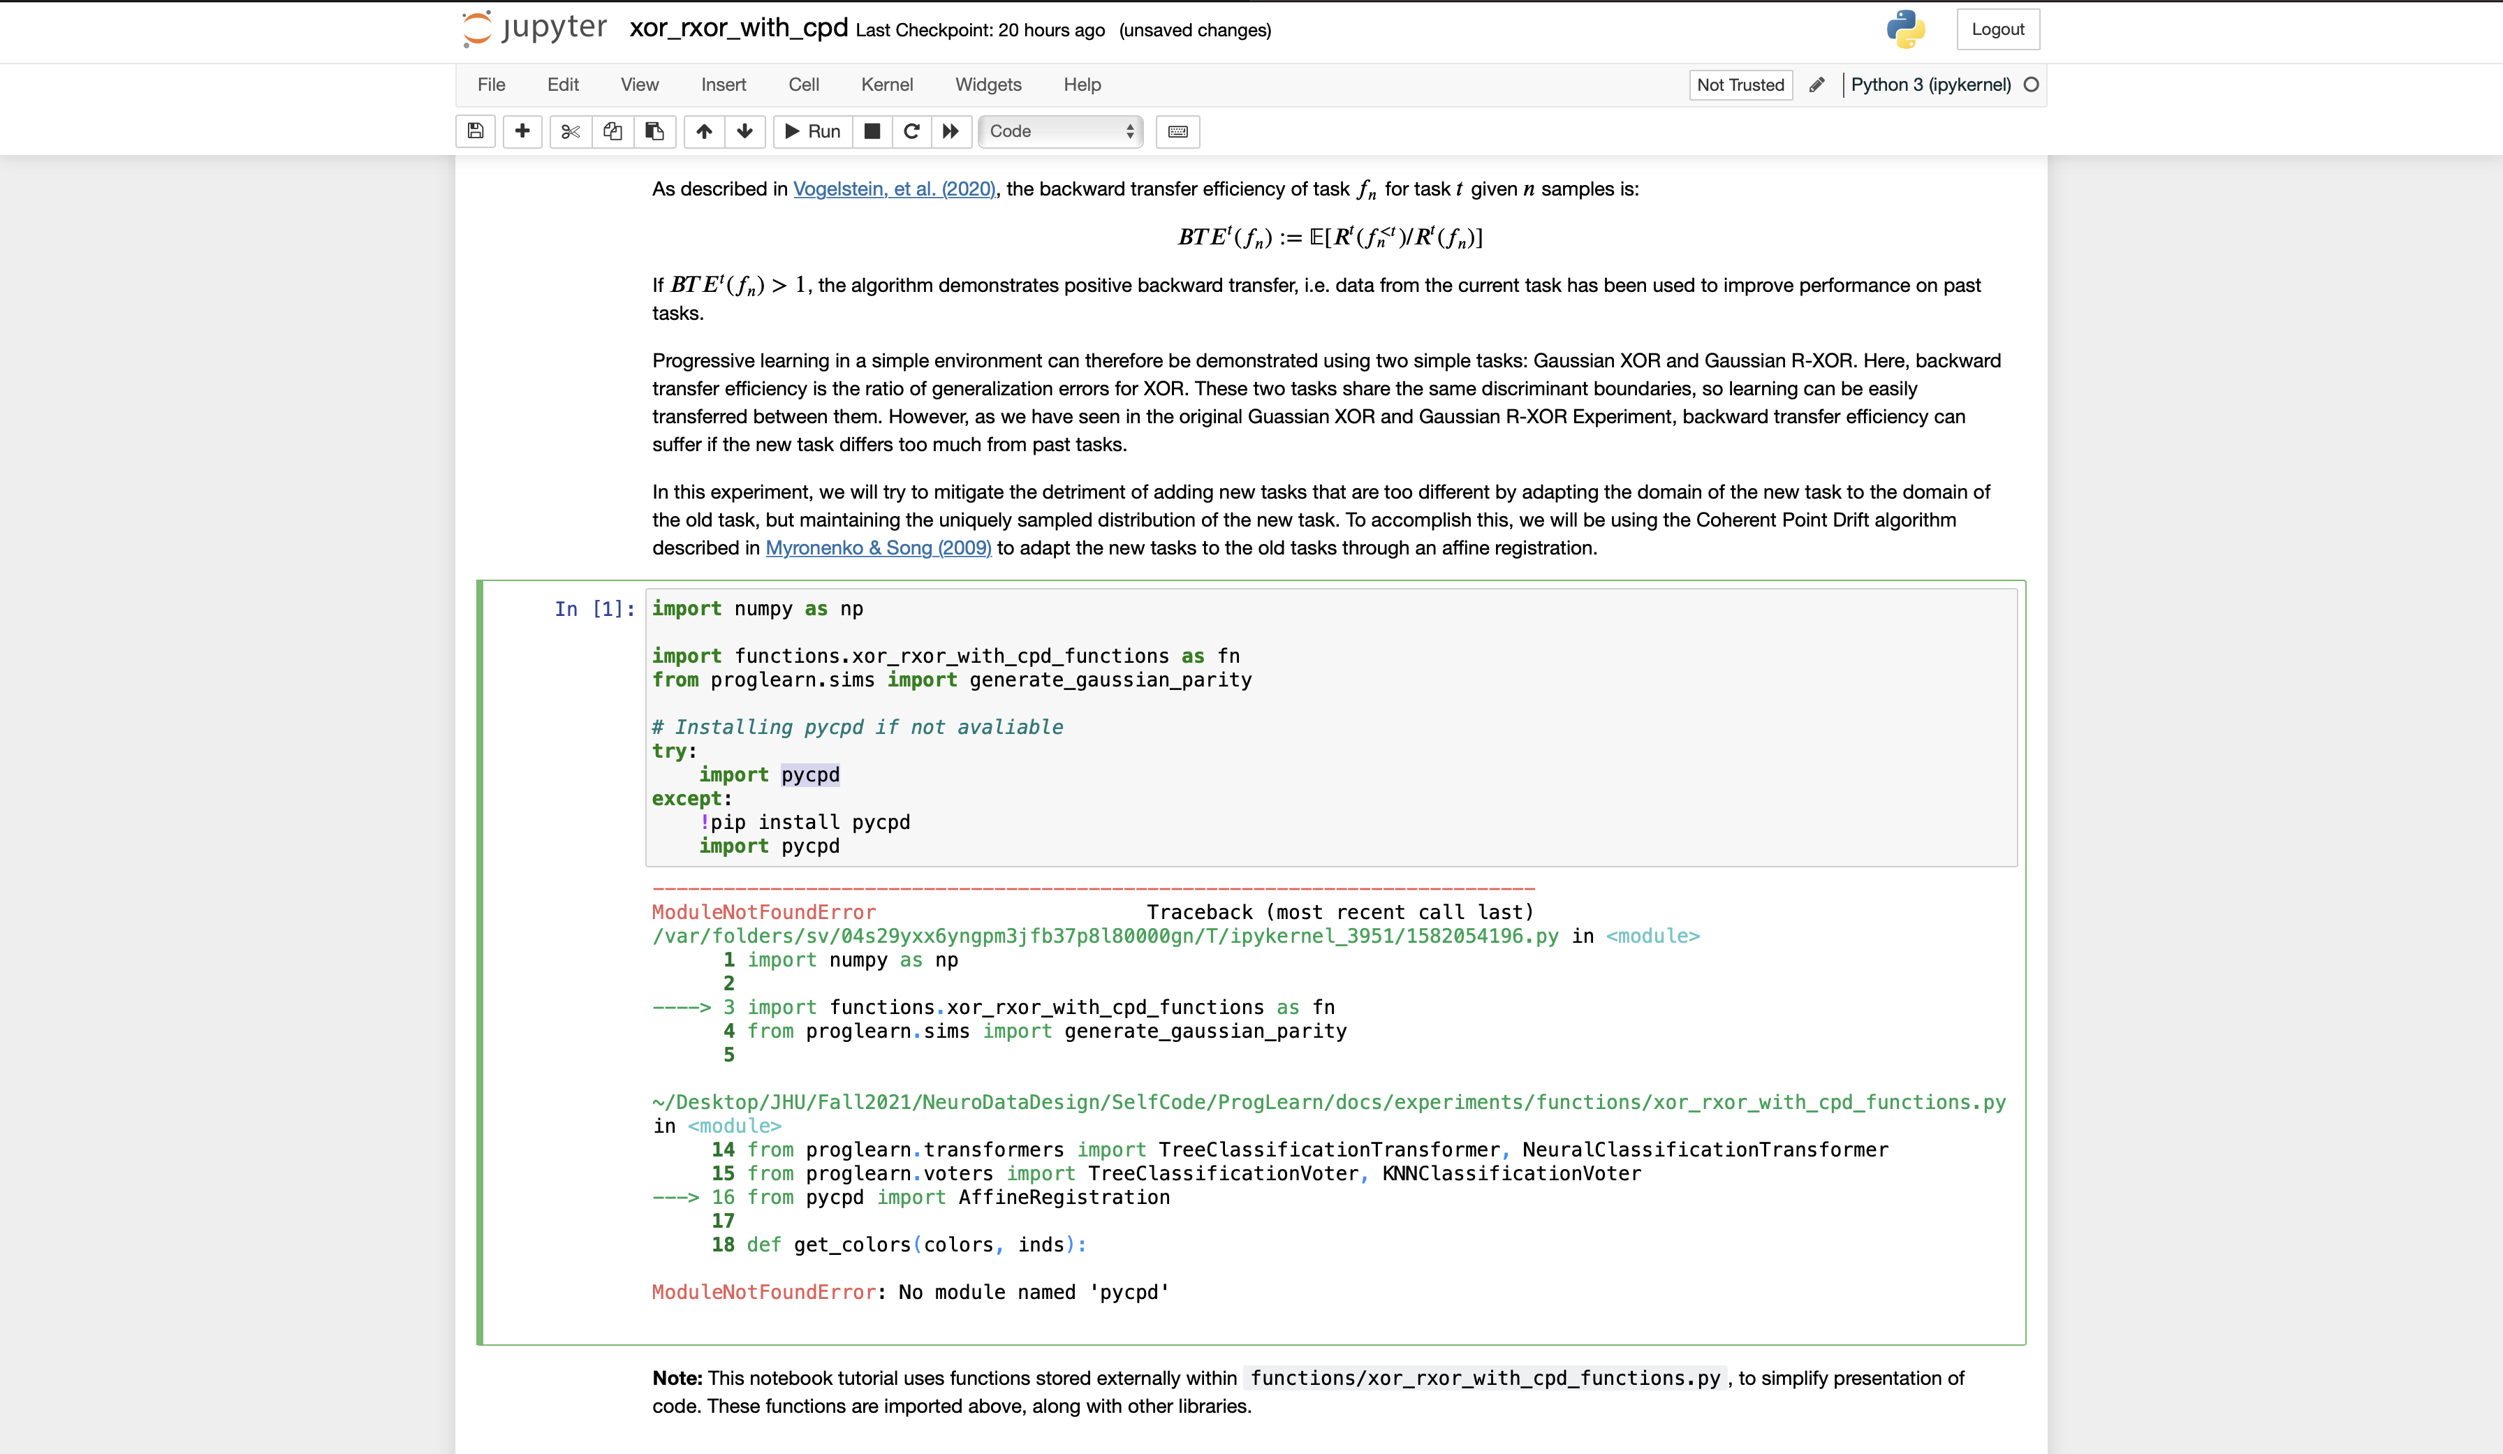Image resolution: width=2503 pixels, height=1454 pixels.
Task: Click the Not Trusted notebook indicator
Action: 1740,85
